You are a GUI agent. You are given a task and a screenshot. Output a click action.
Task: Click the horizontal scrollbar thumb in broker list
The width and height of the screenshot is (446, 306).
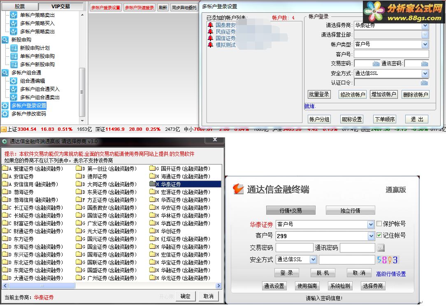[42, 285]
